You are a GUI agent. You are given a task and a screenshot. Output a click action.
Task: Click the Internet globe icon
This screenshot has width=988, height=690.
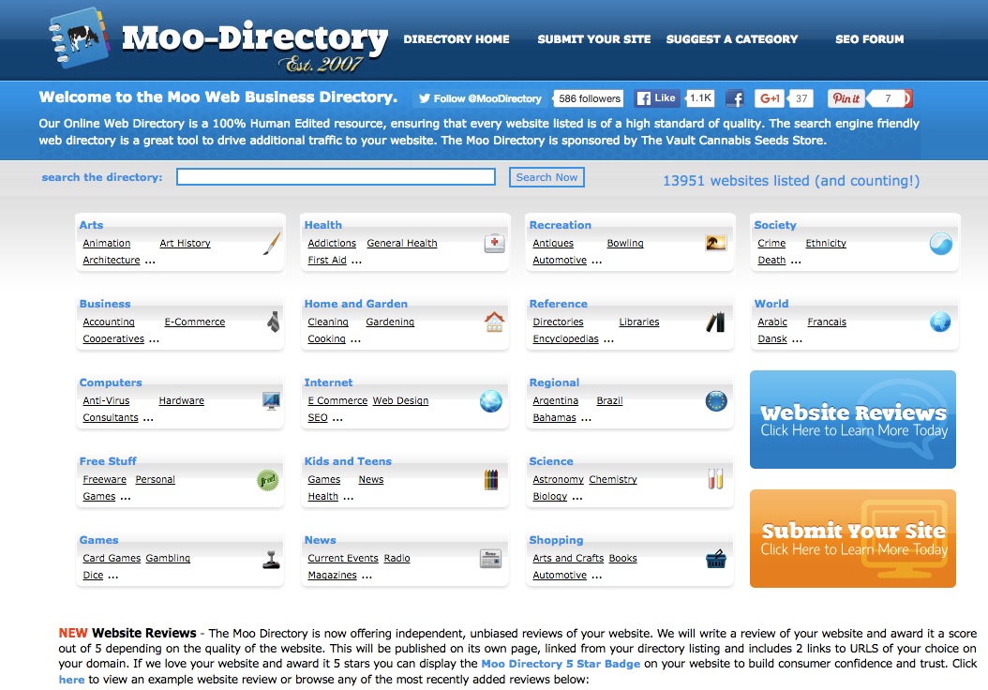coord(491,400)
